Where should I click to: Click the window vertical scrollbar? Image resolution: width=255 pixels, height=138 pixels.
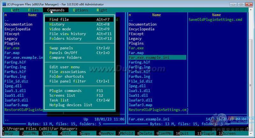tap(251, 71)
